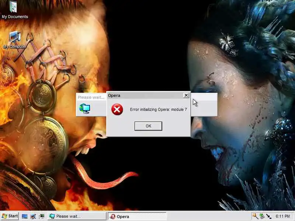Click the green network tray icon
This screenshot has height=221, width=295.
coord(262,216)
